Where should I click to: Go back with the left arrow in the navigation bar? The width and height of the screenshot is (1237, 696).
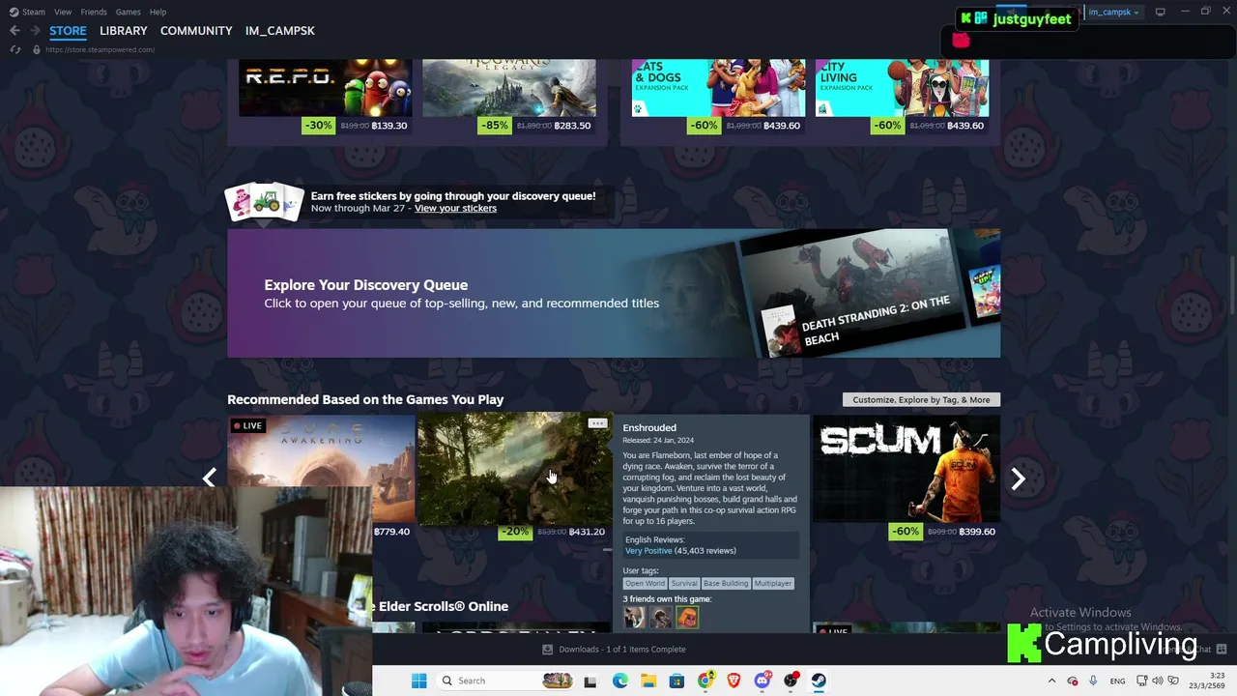click(14, 31)
